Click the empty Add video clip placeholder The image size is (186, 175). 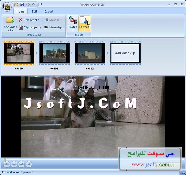coord(125,53)
